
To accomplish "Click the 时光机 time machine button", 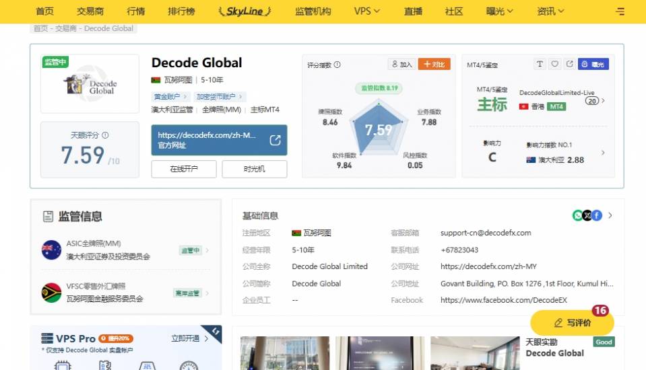I will click(254, 169).
